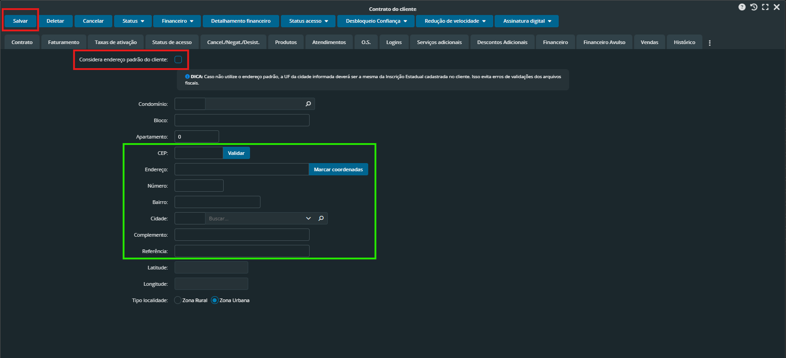The image size is (786, 358).
Task: Close the Contrato do cliente window
Action: 776,7
